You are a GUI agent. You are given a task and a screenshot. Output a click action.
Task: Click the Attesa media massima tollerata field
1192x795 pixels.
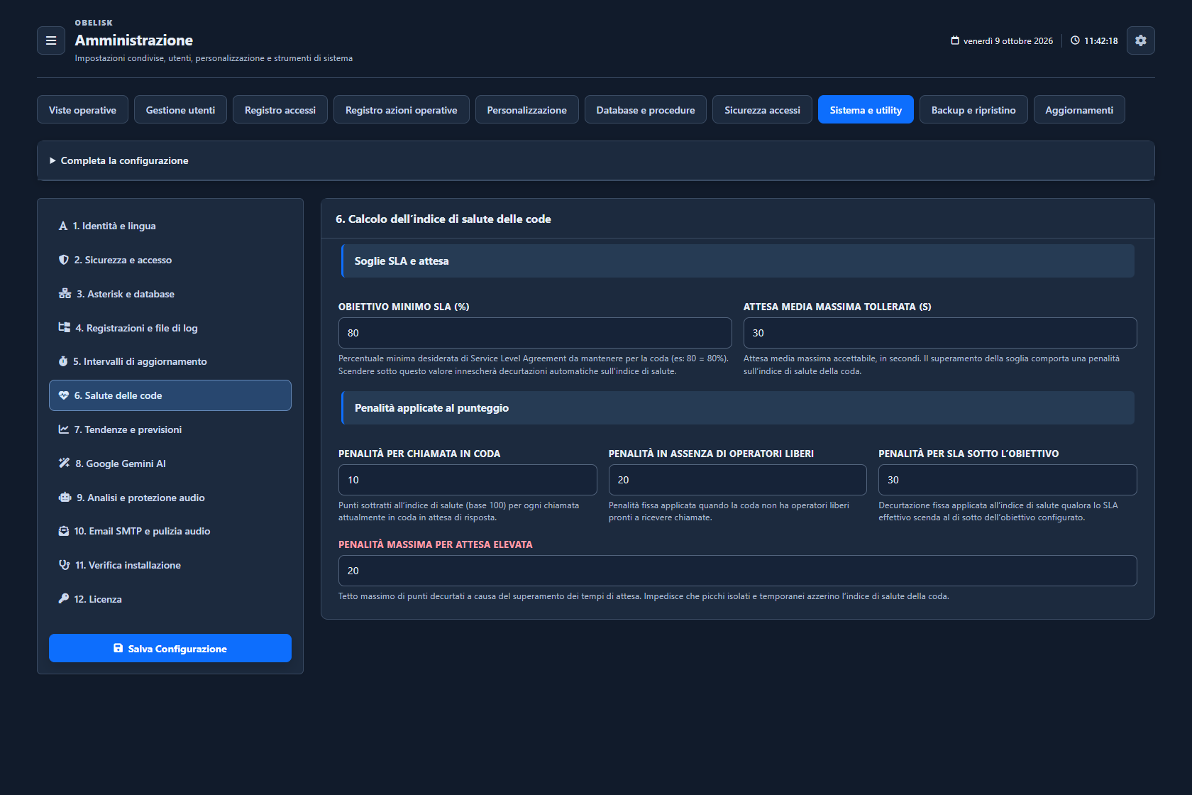(940, 333)
